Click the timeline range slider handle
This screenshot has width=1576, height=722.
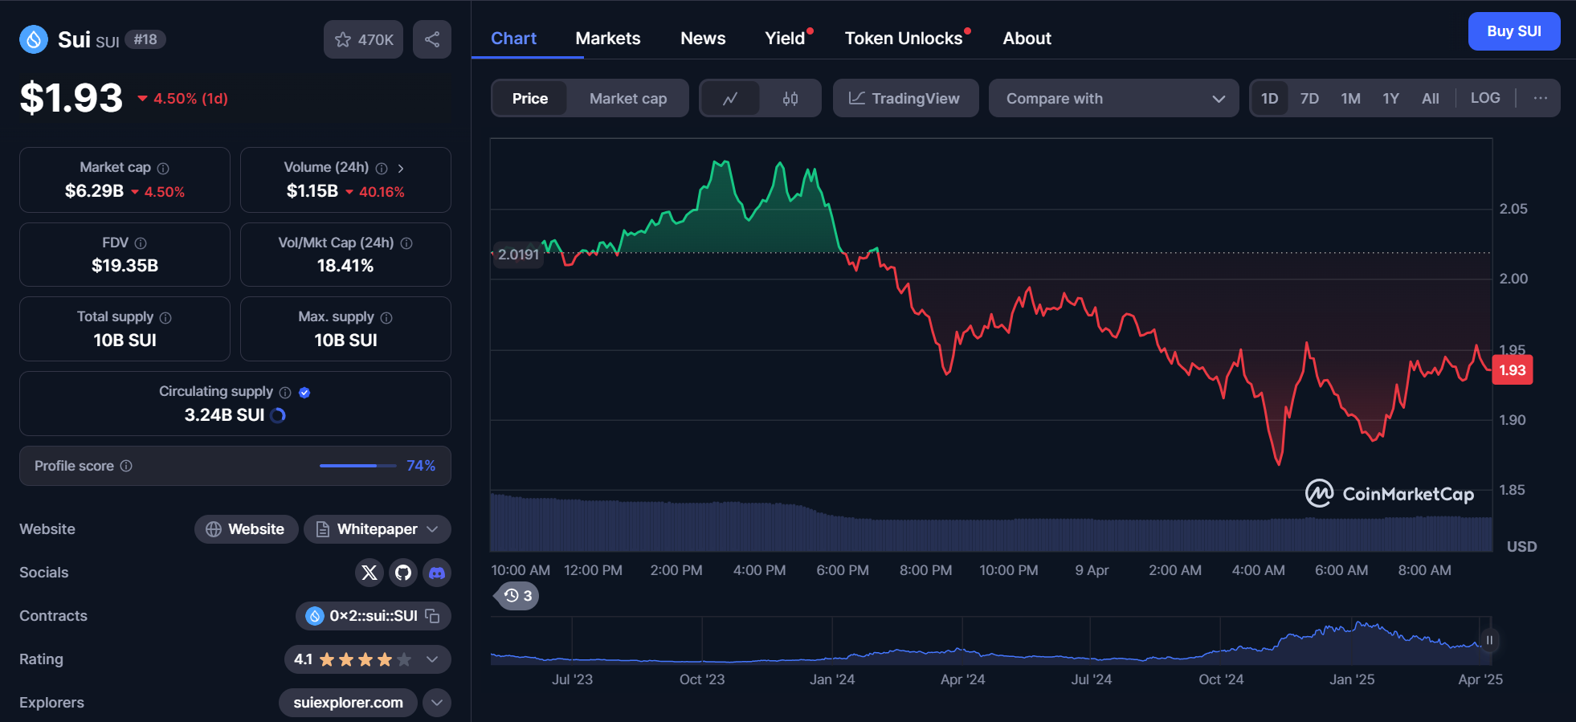coord(1488,640)
